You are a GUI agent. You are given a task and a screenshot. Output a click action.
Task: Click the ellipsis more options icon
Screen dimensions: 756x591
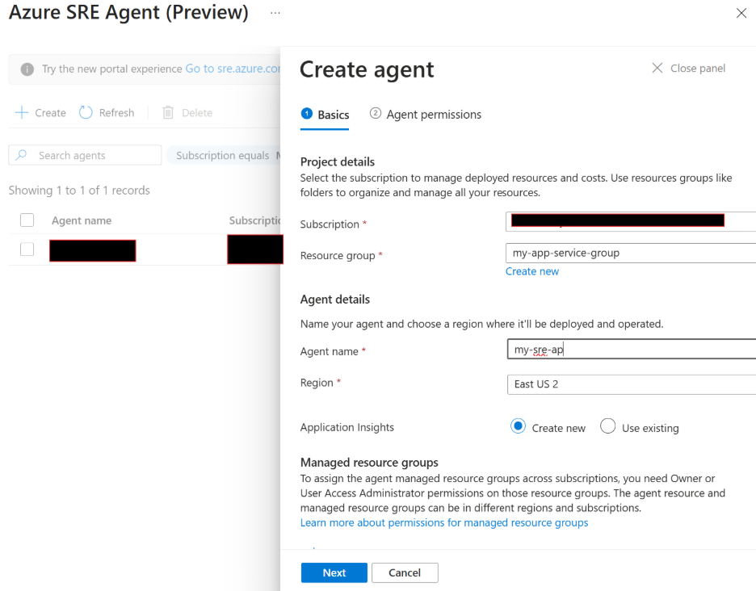275,14
